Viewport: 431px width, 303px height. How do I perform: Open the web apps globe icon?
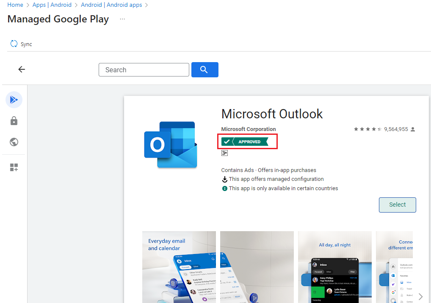14,142
